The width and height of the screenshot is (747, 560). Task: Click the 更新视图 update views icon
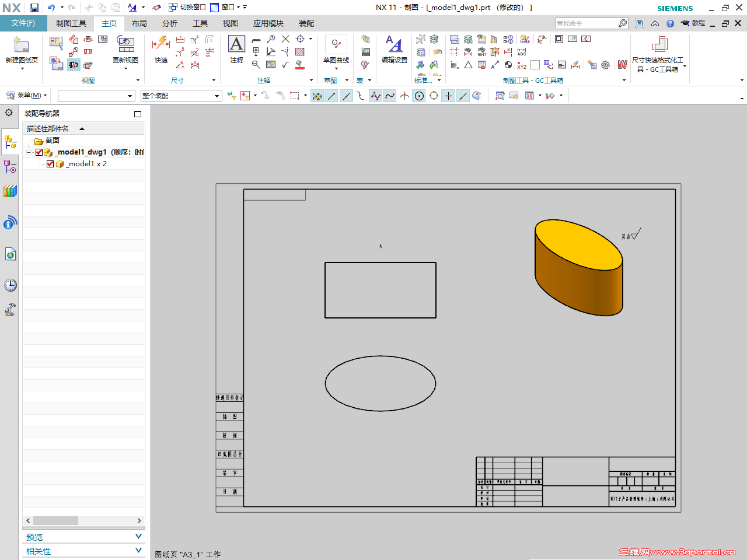pos(125,44)
